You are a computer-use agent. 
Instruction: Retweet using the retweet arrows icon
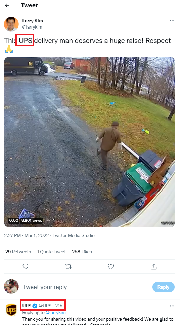[68, 266]
